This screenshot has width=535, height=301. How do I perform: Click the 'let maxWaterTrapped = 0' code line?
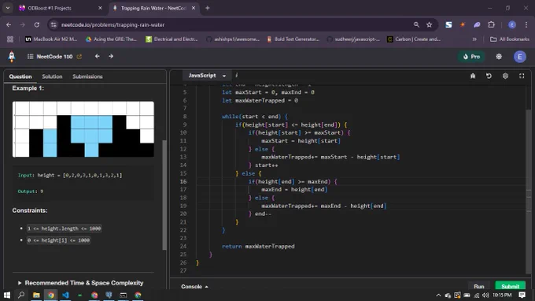(260, 100)
